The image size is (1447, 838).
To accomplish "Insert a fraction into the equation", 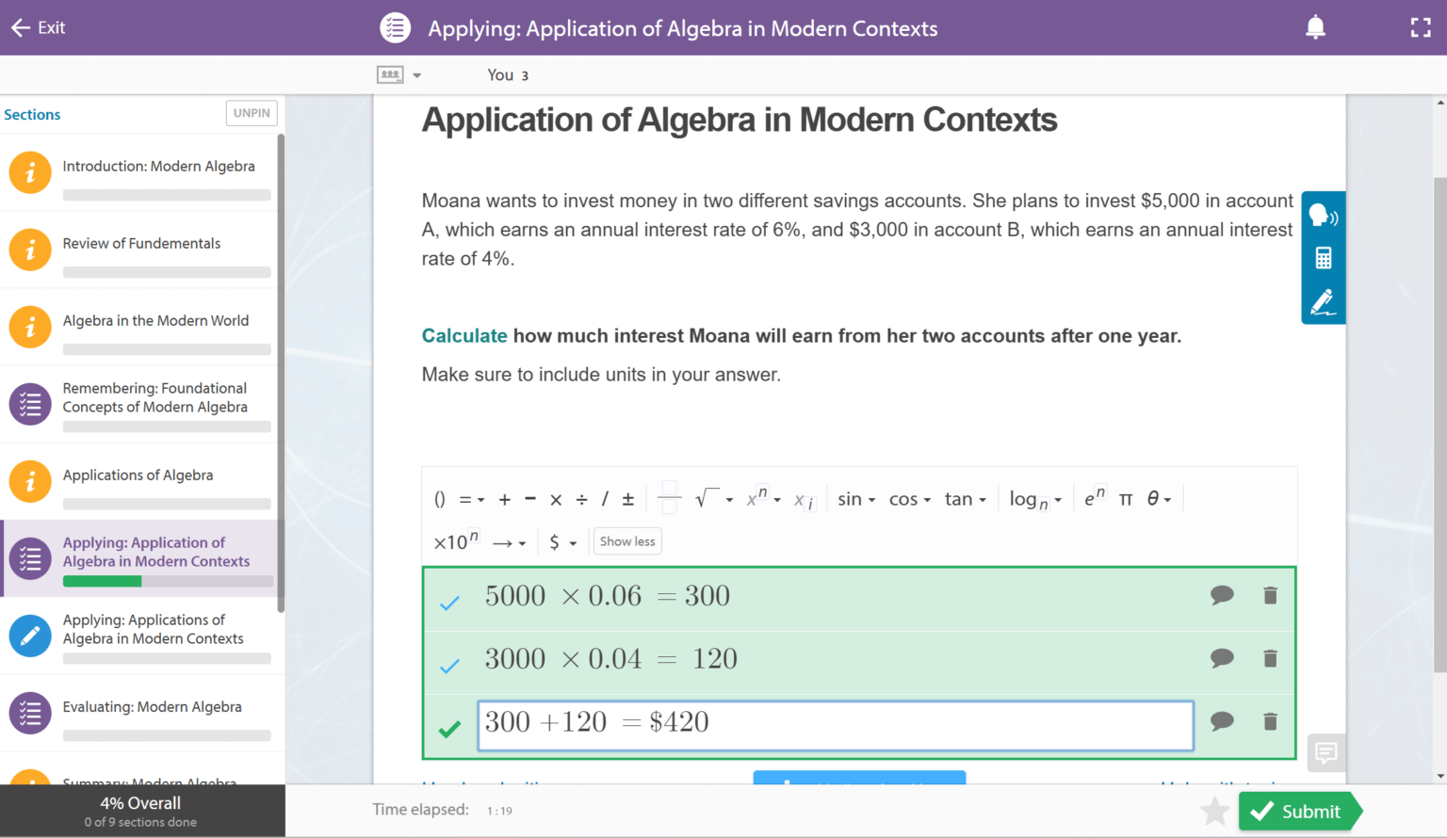I will [x=669, y=498].
